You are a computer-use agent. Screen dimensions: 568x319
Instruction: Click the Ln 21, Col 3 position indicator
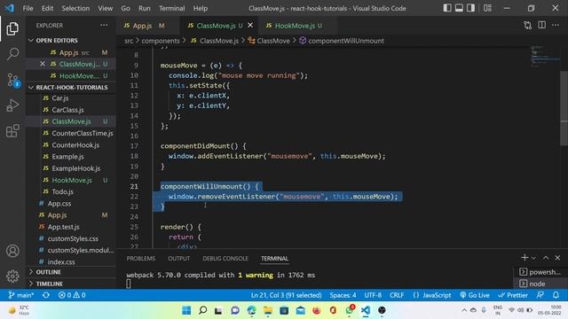click(286, 295)
